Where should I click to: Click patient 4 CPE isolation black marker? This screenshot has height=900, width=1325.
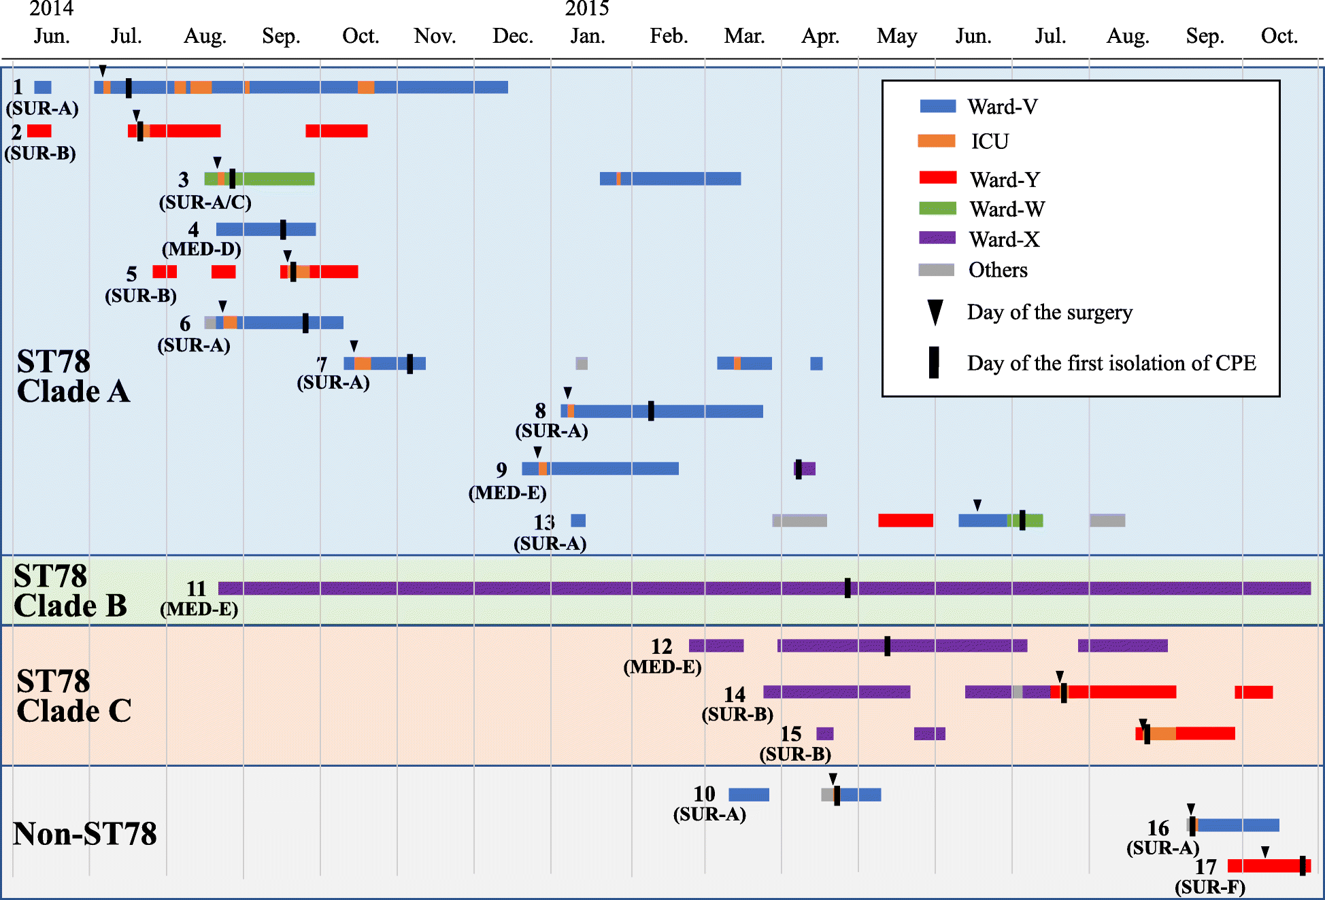283,230
